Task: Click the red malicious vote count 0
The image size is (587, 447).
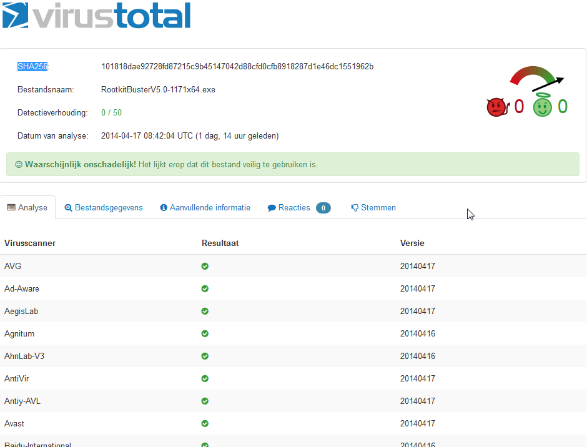Action: [519, 107]
